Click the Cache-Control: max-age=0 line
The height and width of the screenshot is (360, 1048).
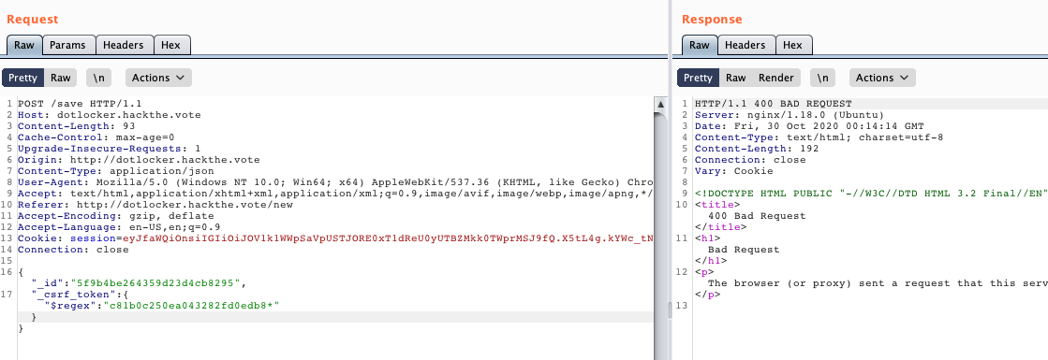tap(96, 137)
